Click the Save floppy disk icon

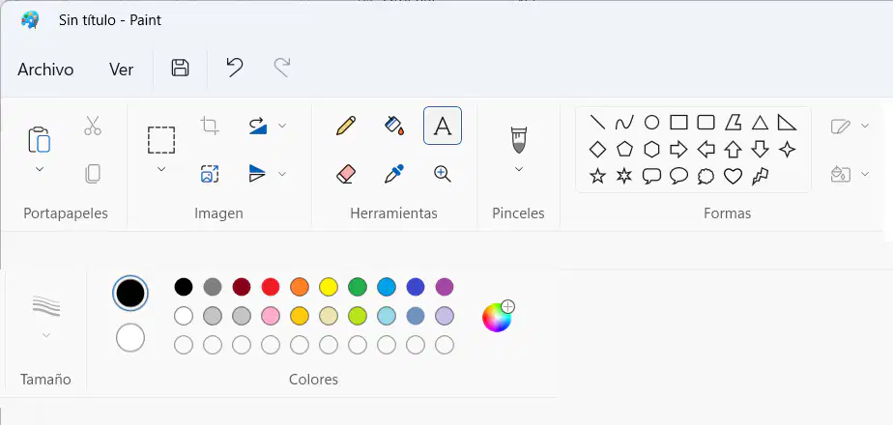click(x=180, y=68)
